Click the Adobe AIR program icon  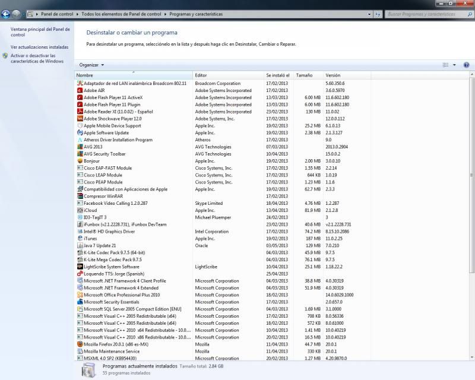pyautogui.click(x=80, y=90)
